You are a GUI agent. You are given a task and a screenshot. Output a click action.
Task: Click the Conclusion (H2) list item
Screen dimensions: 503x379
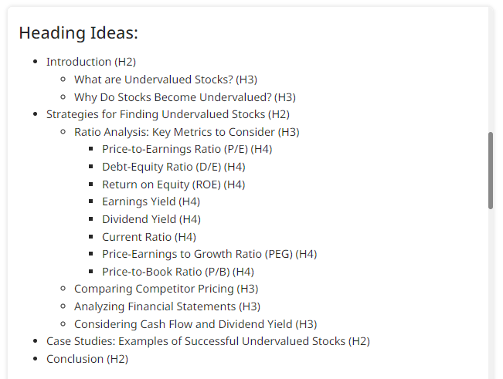87,359
